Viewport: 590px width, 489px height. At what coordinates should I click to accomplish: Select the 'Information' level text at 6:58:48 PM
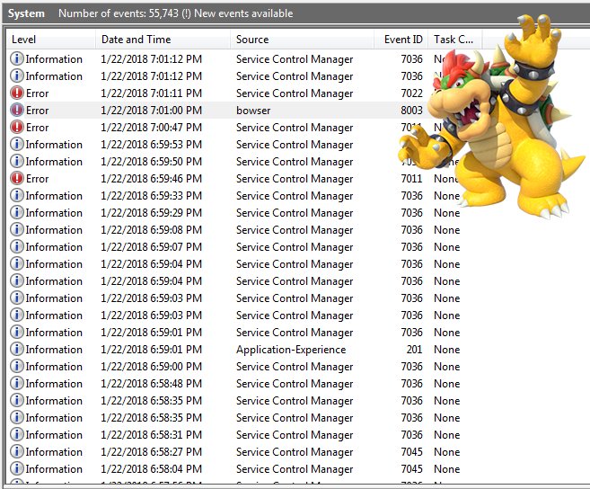coord(54,384)
